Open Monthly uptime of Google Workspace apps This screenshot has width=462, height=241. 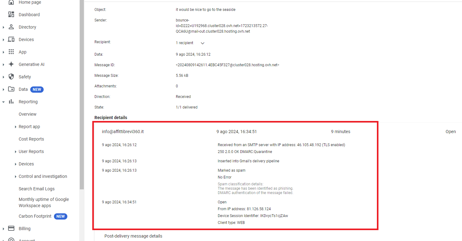[44, 202]
